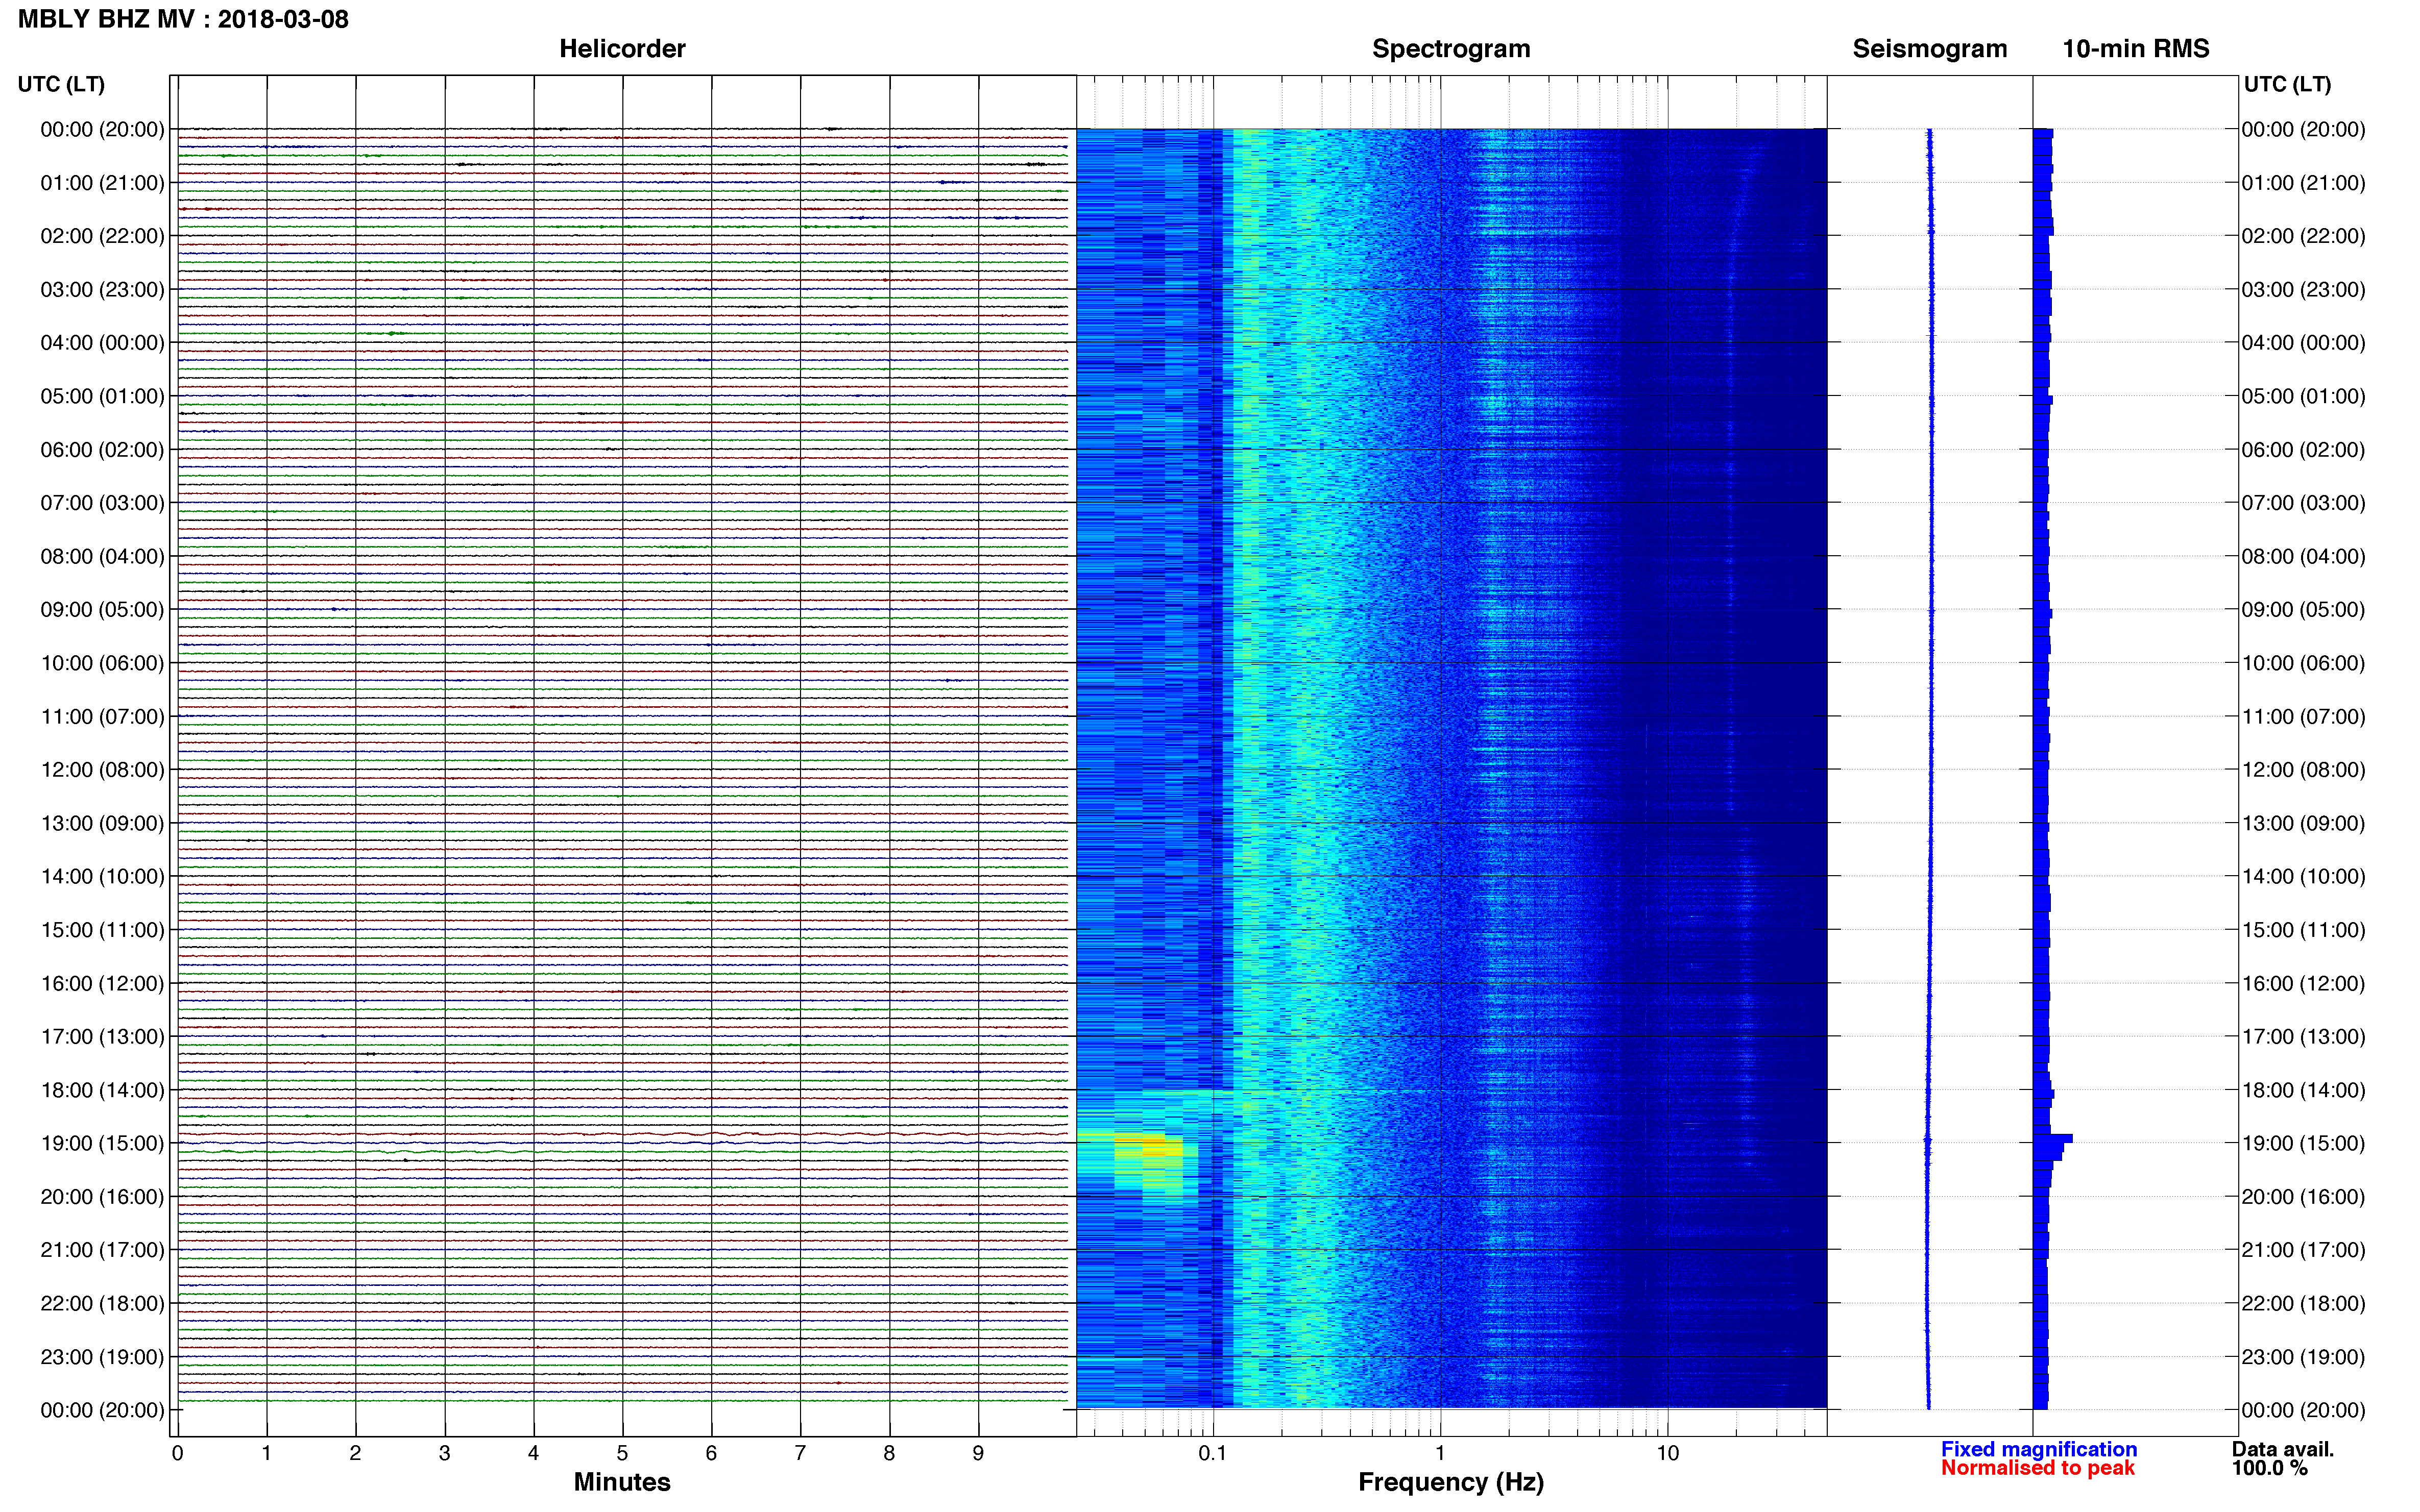
Task: Click the "Seismogram" panel heading
Action: 1930,49
